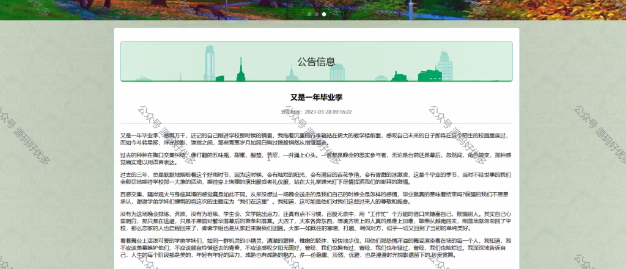Click the pale building graphic right of 公告信息

click(337, 73)
